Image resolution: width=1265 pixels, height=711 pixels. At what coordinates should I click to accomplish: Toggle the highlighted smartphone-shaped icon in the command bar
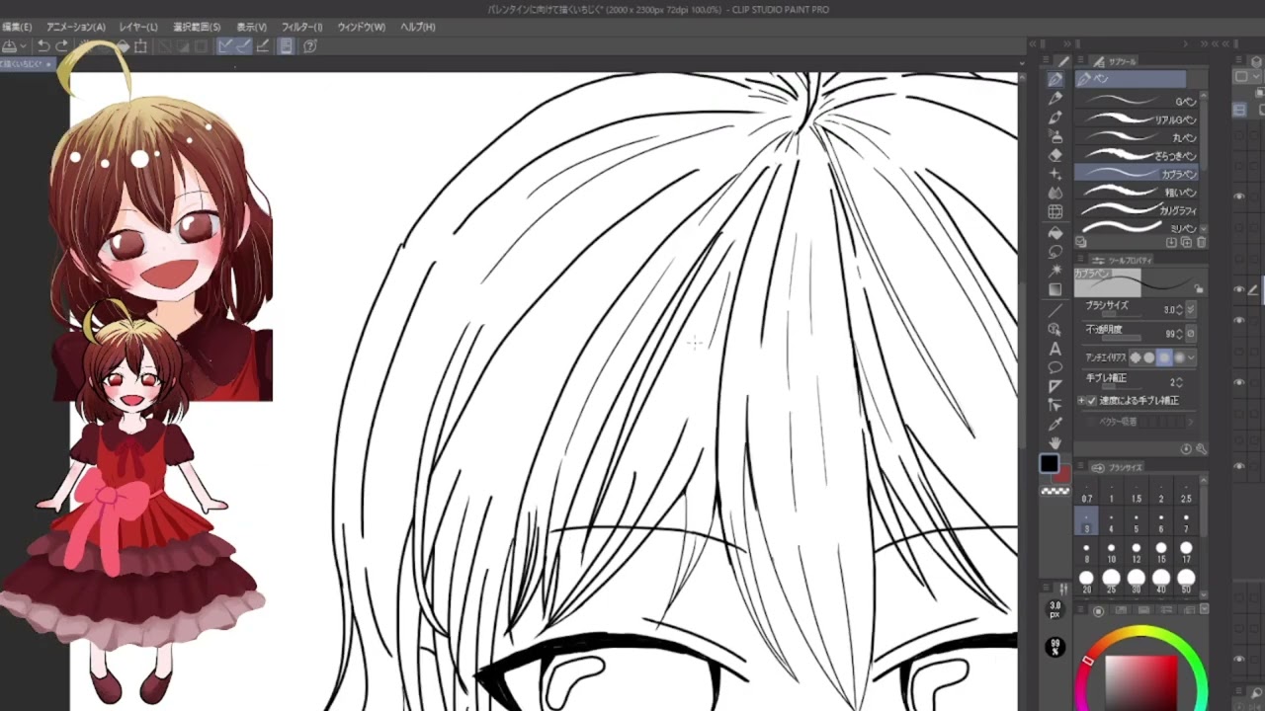[286, 45]
